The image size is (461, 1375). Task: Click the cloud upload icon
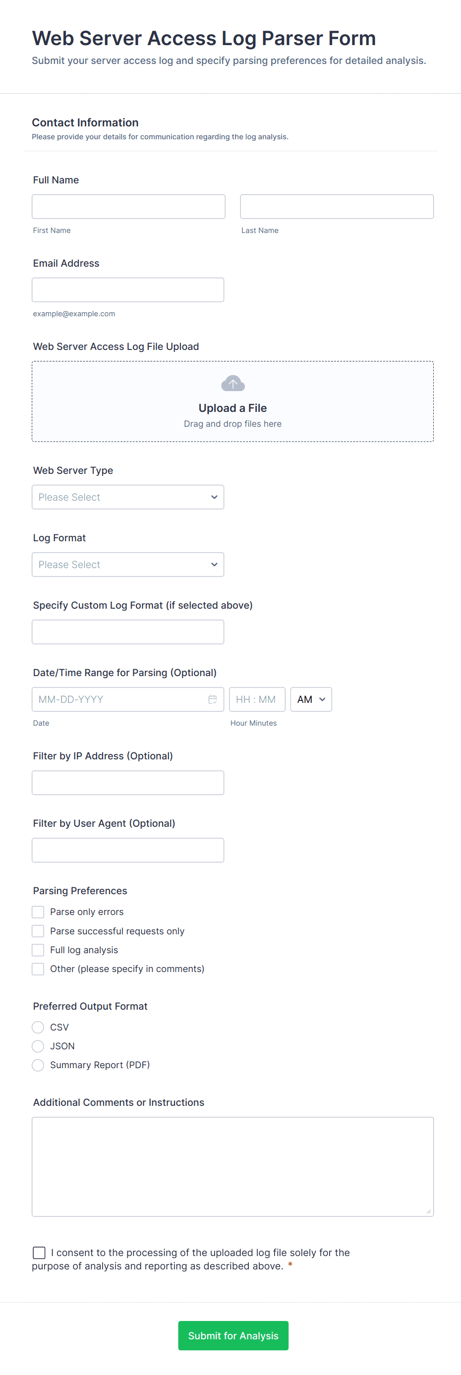pyautogui.click(x=232, y=383)
